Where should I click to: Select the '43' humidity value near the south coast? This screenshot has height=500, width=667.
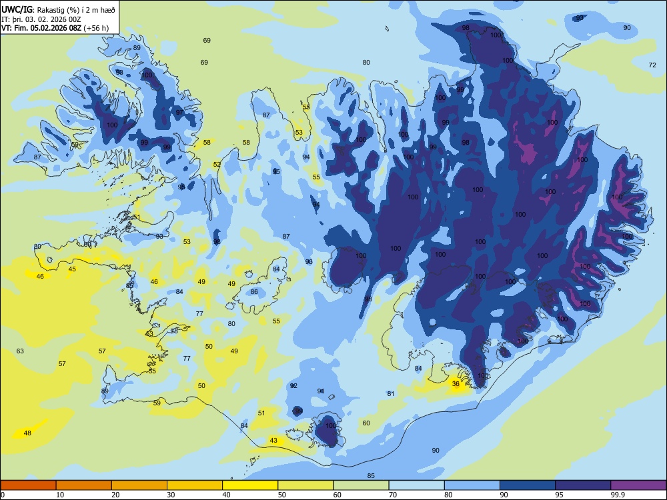tap(273, 440)
